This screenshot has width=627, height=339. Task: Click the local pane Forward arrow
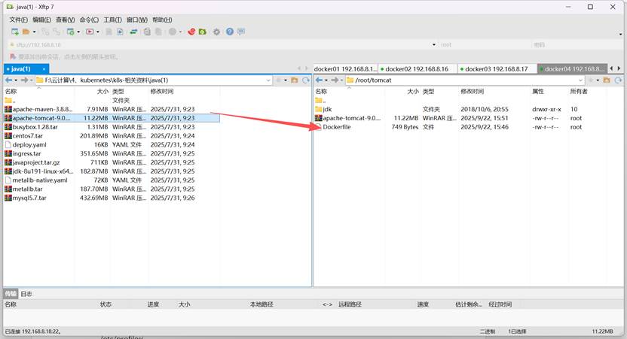click(x=24, y=80)
